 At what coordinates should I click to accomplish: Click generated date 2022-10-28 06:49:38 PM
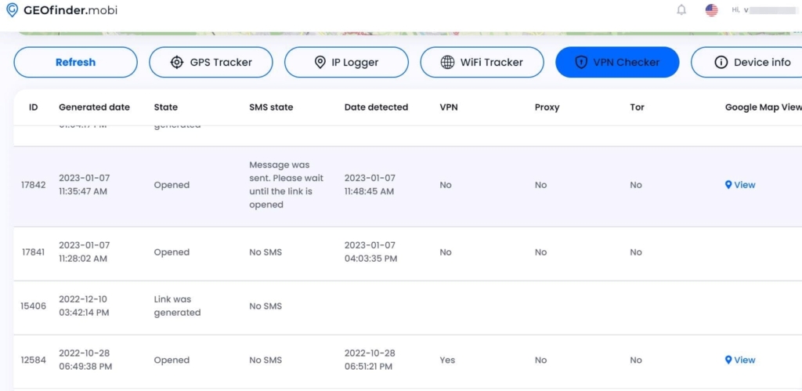[85, 360]
